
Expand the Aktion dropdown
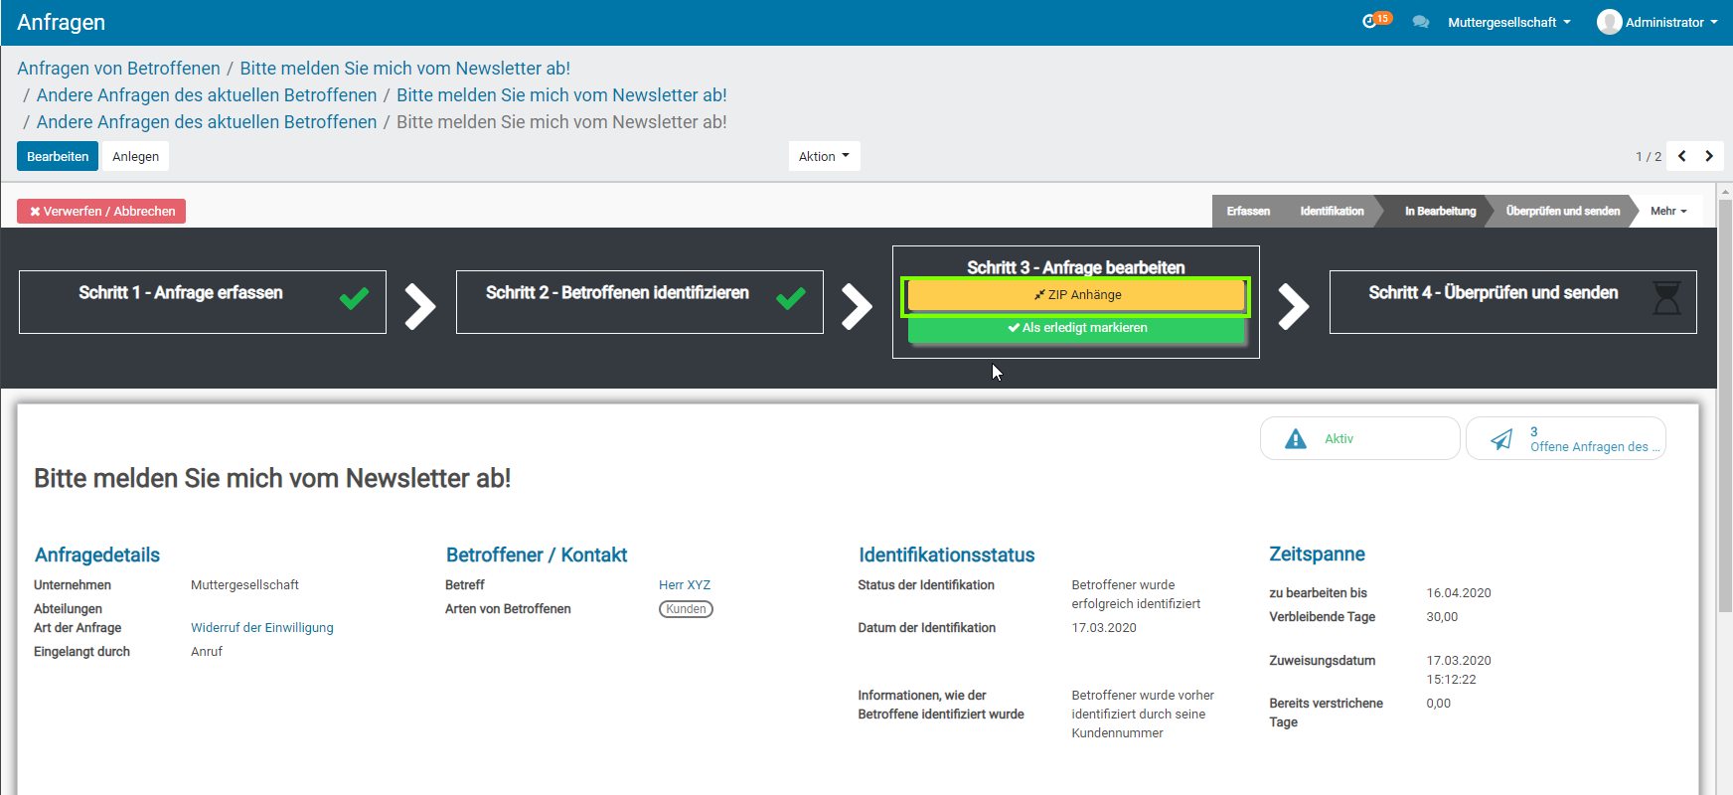point(824,156)
